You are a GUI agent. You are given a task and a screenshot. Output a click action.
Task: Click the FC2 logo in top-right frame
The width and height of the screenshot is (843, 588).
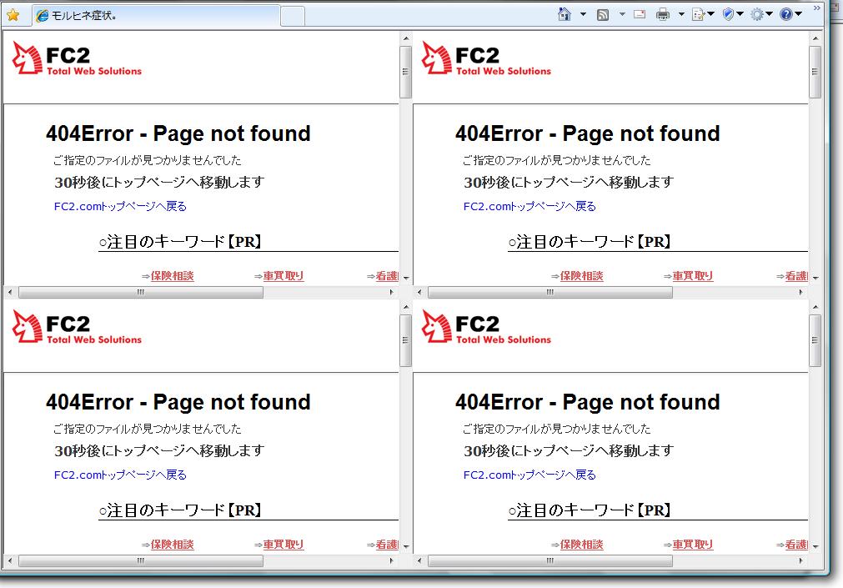(x=487, y=58)
